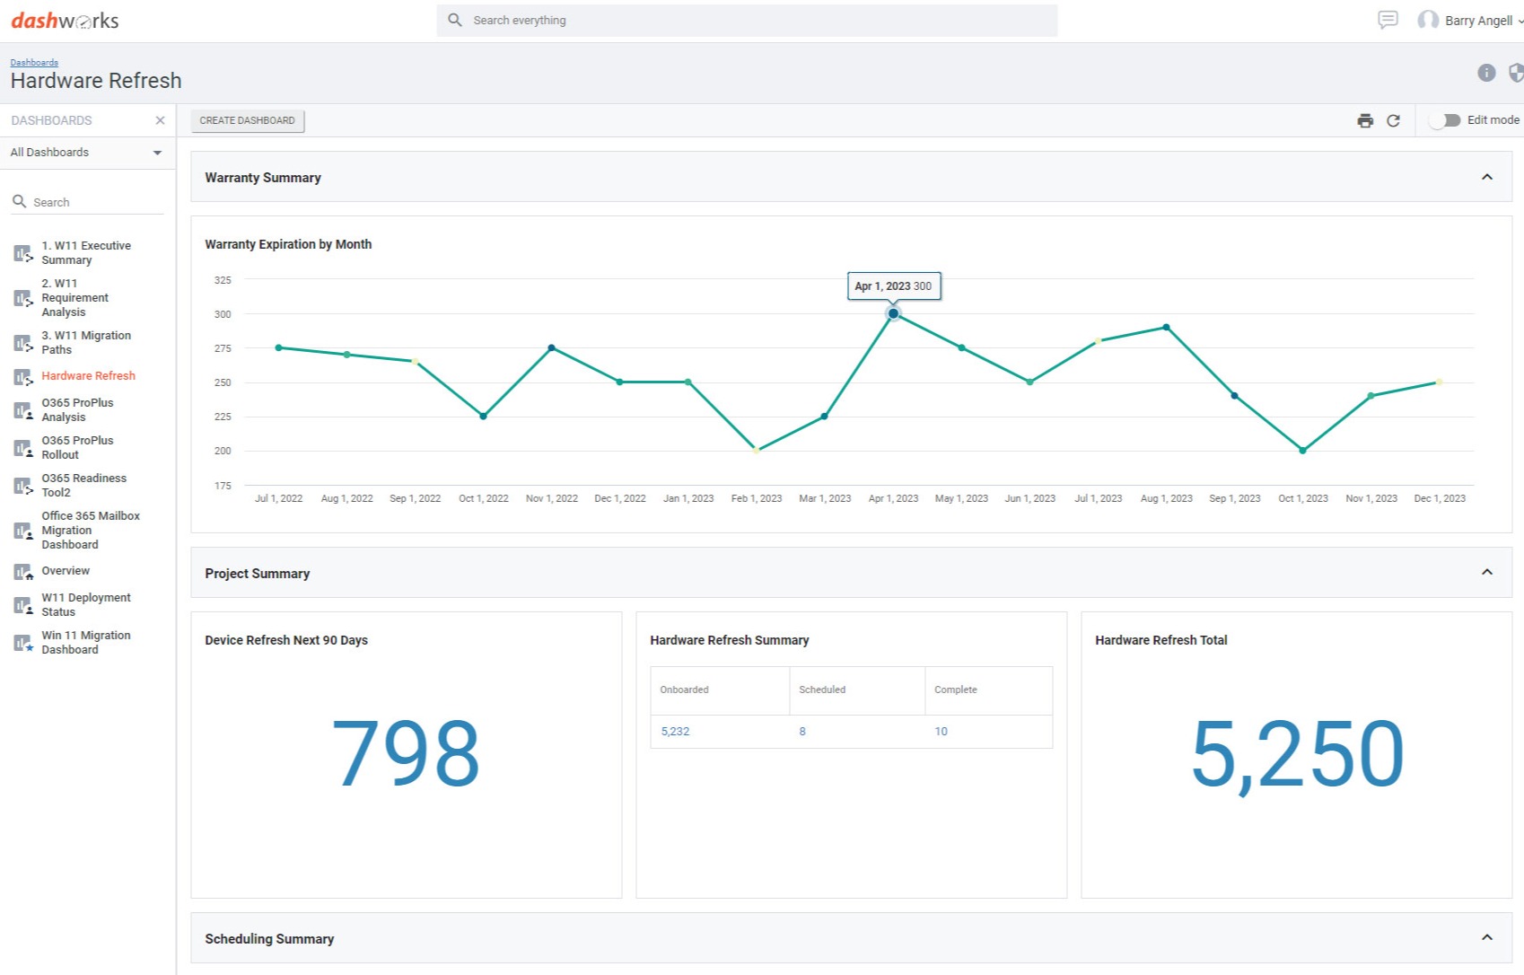
Task: Collapse the Warranty Summary section
Action: coord(1487,177)
